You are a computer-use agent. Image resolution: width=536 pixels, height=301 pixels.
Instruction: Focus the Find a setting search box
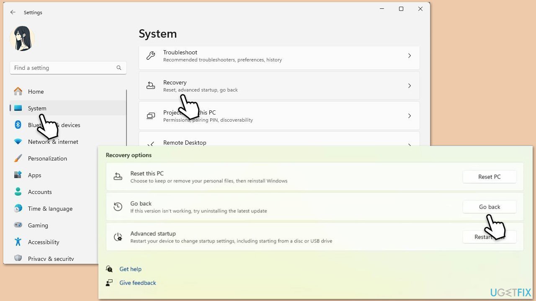(x=68, y=68)
